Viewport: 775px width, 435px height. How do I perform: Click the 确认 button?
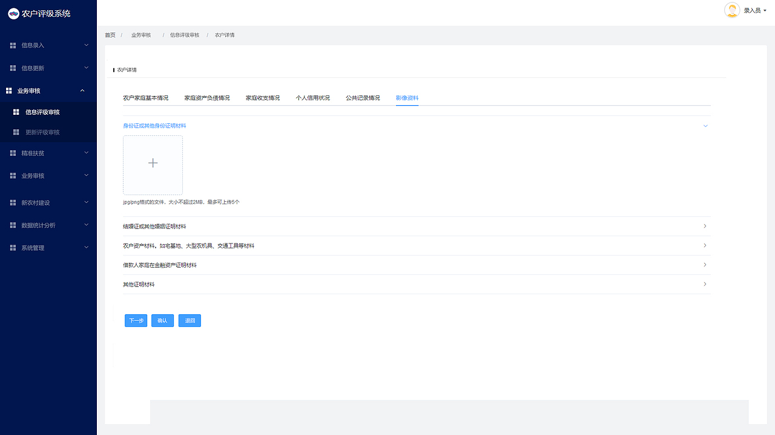[162, 321]
